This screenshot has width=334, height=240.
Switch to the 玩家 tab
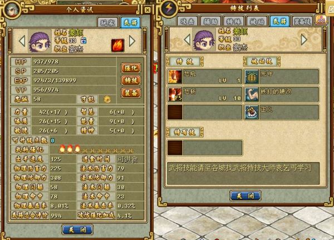pos(107,22)
